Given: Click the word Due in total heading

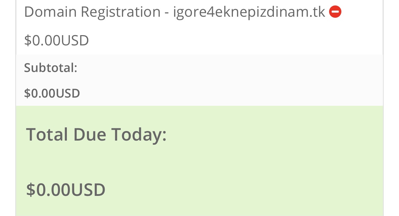Looking at the screenshot, I should [x=90, y=134].
